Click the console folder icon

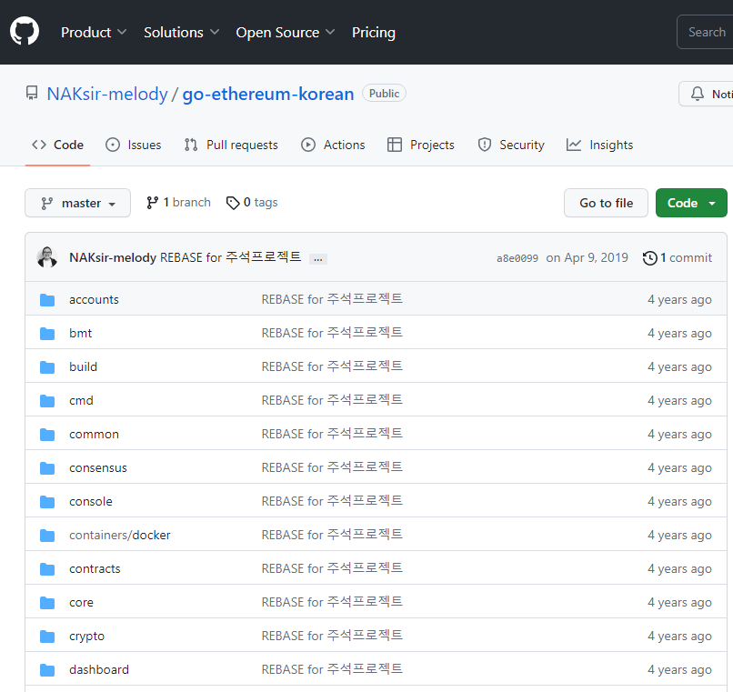click(47, 502)
